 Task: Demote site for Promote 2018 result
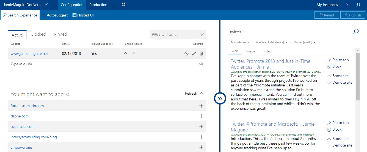(340, 82)
